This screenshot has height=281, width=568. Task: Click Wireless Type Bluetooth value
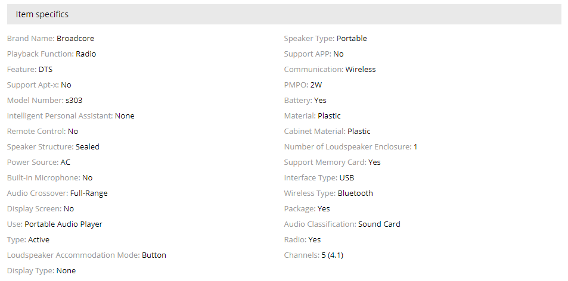pyautogui.click(x=355, y=193)
